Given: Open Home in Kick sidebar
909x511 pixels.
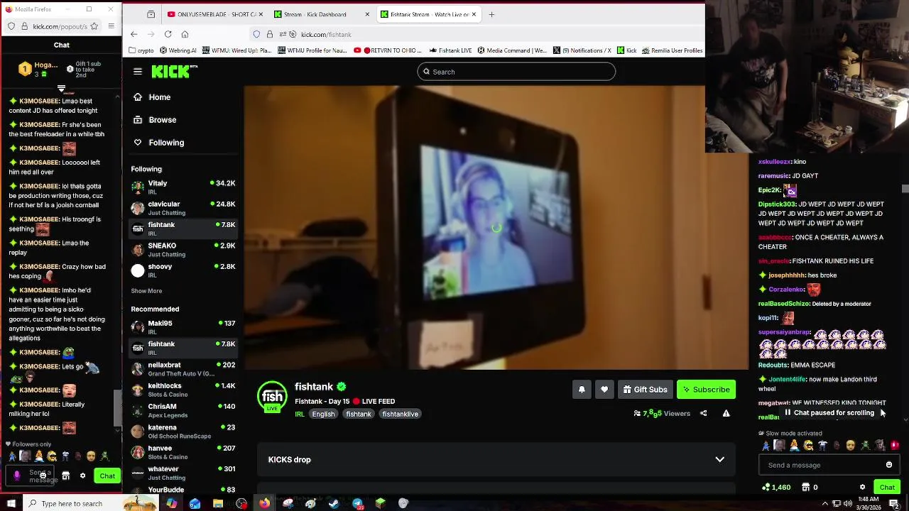Looking at the screenshot, I should tap(183, 97).
